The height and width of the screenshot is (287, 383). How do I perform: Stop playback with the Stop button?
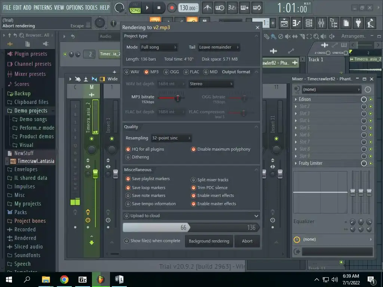tap(159, 8)
